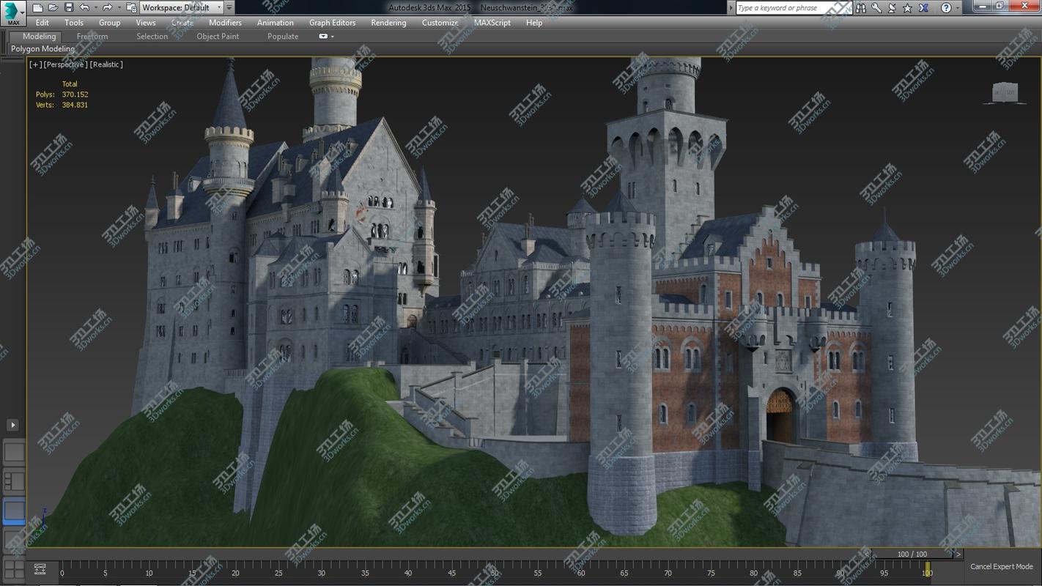Select the single-viewport layout at the top of the layout tabs
1042x586 pixels.
point(14,452)
